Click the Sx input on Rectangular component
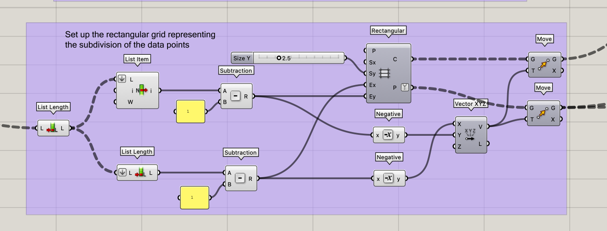The height and width of the screenshot is (231, 607). (x=372, y=62)
